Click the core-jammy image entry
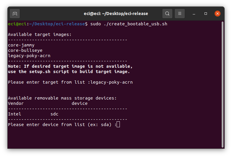The width and height of the screenshot is (232, 157). 21,45
